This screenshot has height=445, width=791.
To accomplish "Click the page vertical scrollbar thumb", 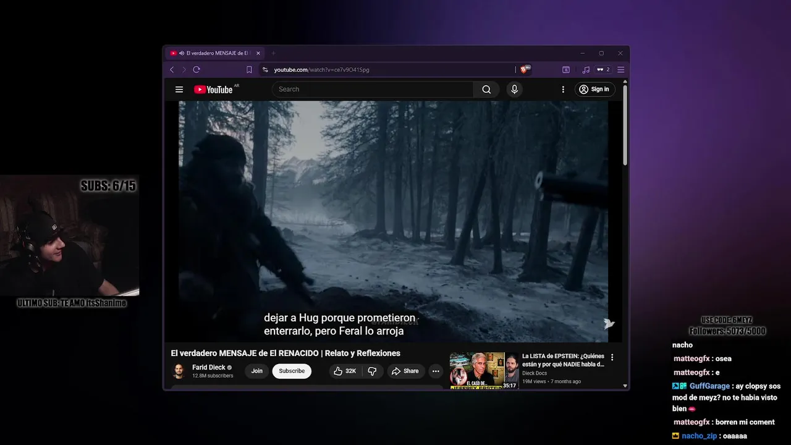I will coord(625,125).
